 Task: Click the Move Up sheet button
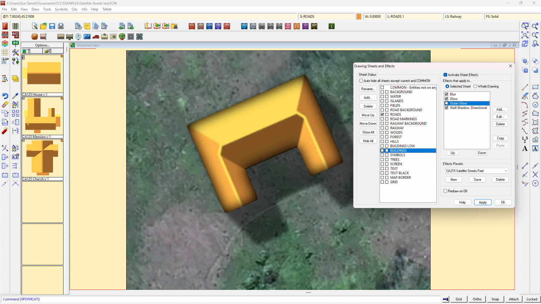click(368, 115)
